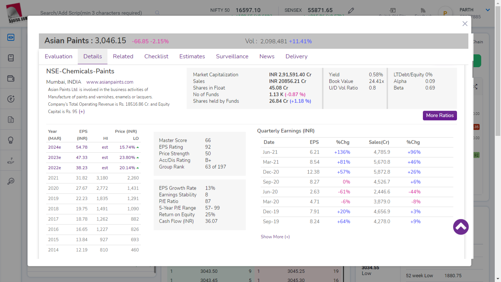Screen dimensions: 501x282
Task: Click the Switch Old Site icon
Action: (x=392, y=10)
